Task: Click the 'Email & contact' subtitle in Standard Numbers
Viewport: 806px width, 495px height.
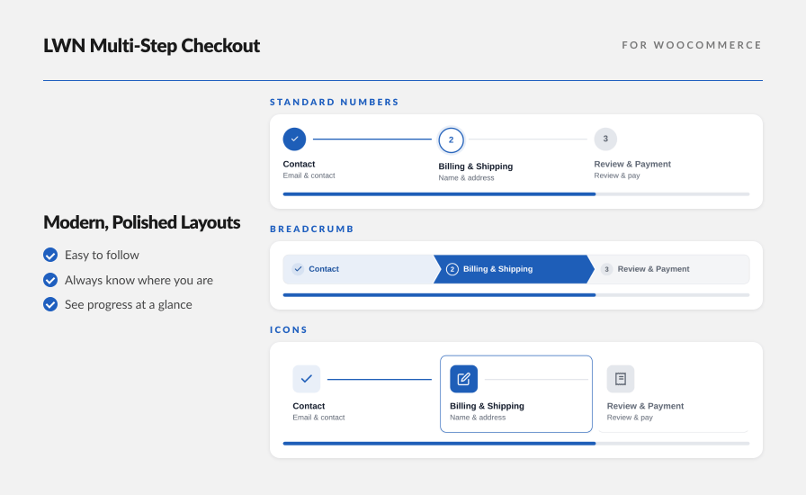Action: pyautogui.click(x=309, y=175)
